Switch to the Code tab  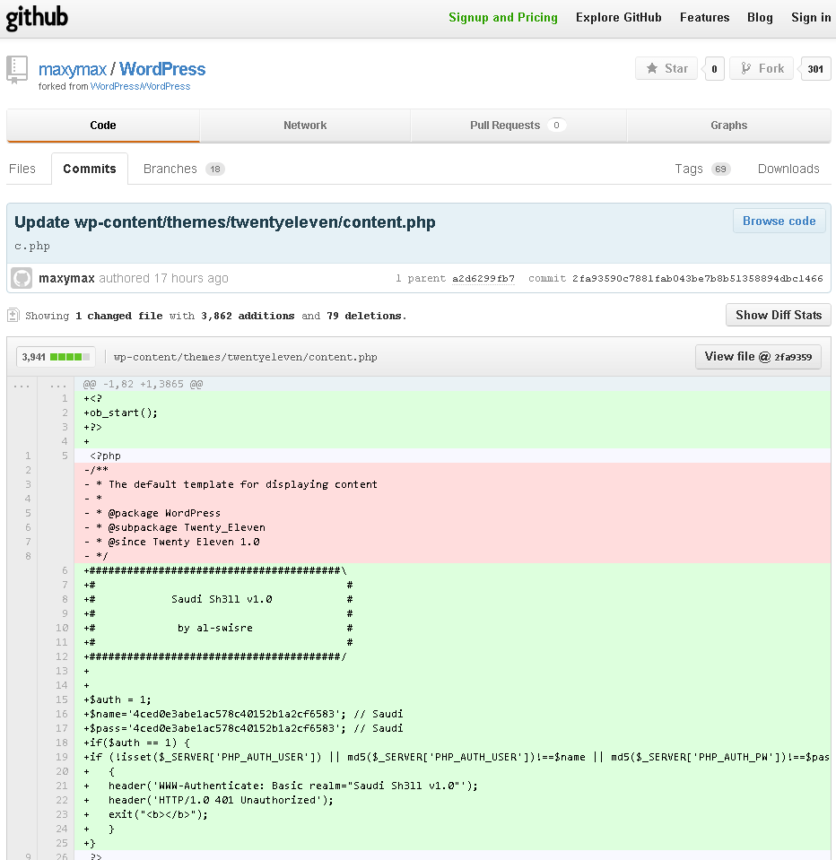tap(103, 125)
